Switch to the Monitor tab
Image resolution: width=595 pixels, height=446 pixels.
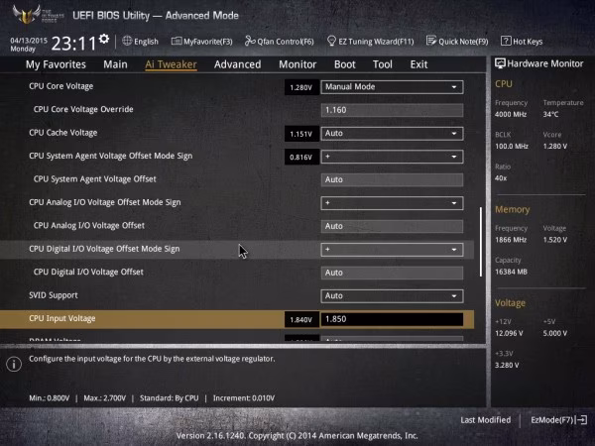click(x=297, y=64)
